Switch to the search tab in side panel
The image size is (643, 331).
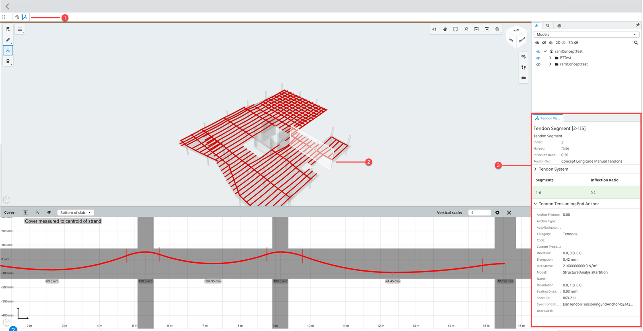tap(548, 26)
